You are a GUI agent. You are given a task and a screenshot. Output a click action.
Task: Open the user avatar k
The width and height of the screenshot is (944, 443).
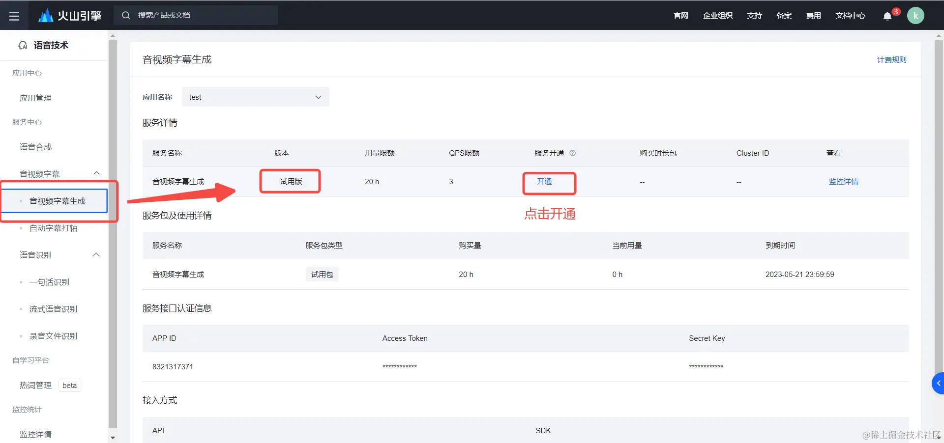coord(915,16)
